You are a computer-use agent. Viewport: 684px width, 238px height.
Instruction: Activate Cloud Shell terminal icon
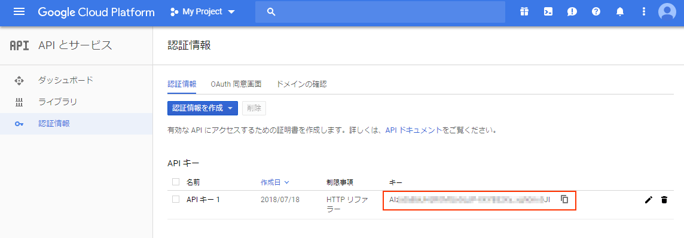click(x=548, y=12)
